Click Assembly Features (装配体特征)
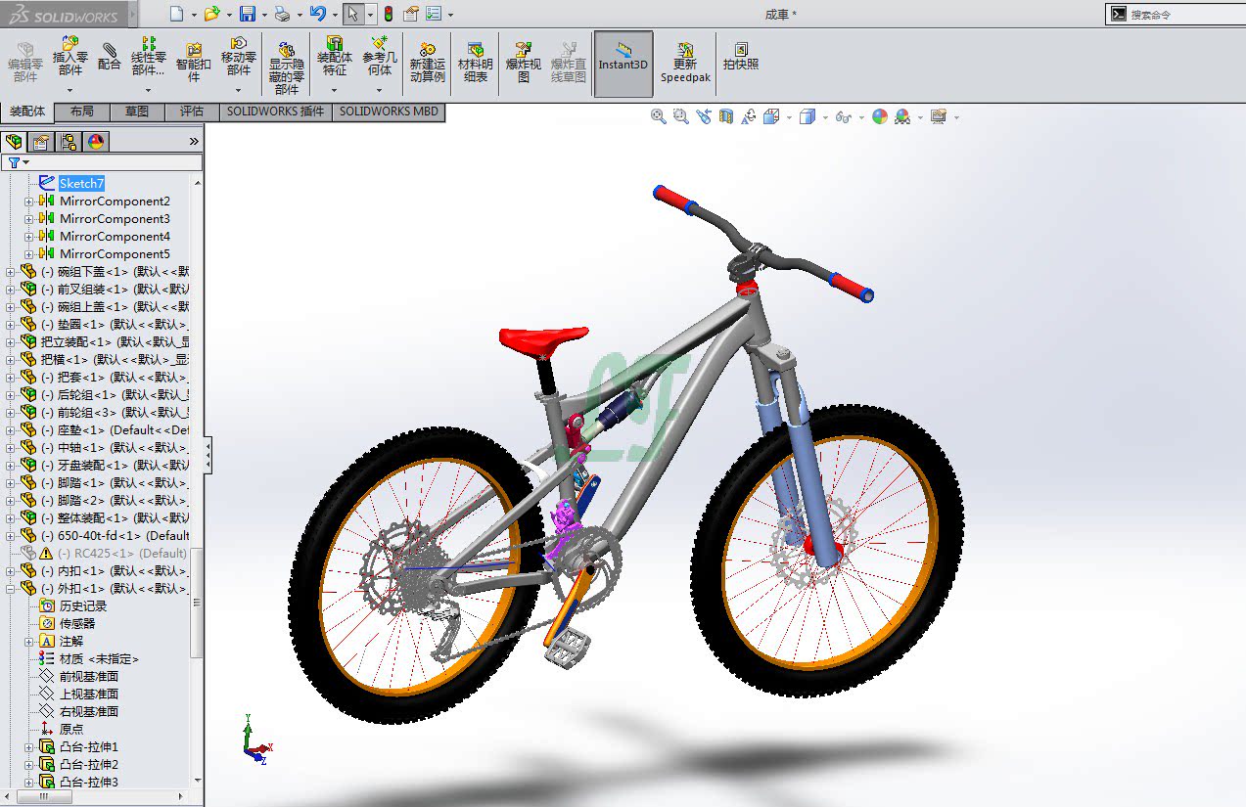The height and width of the screenshot is (807, 1246). click(335, 56)
